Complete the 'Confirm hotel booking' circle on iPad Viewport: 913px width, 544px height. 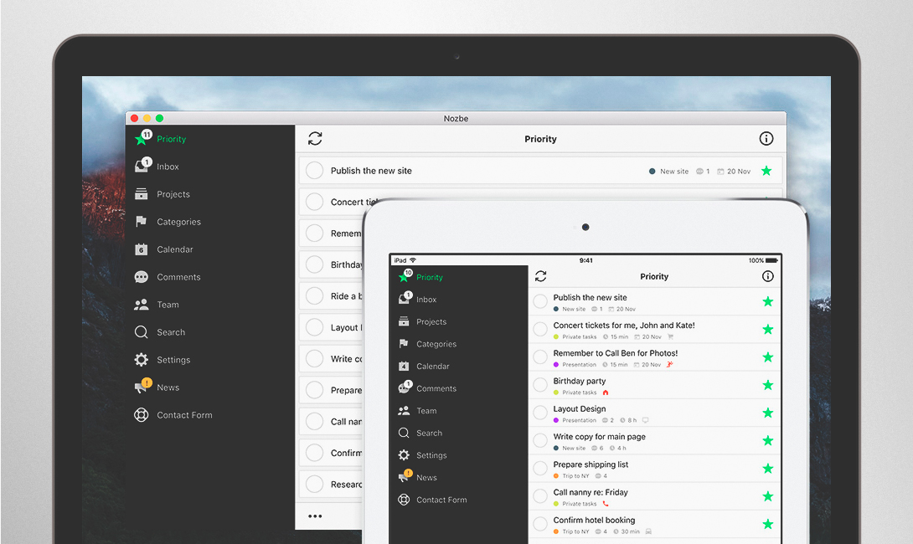point(540,524)
